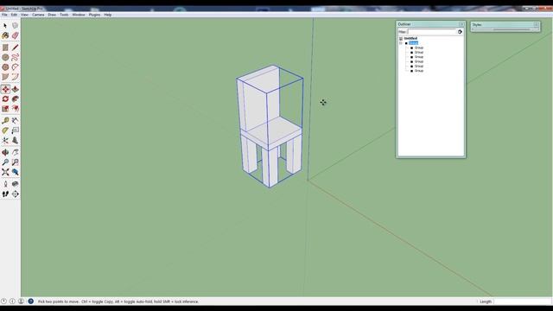Open the View menu
This screenshot has width=553, height=311.
click(25, 15)
